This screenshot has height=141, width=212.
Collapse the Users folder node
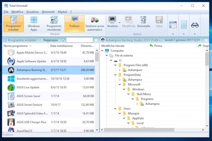(115, 109)
